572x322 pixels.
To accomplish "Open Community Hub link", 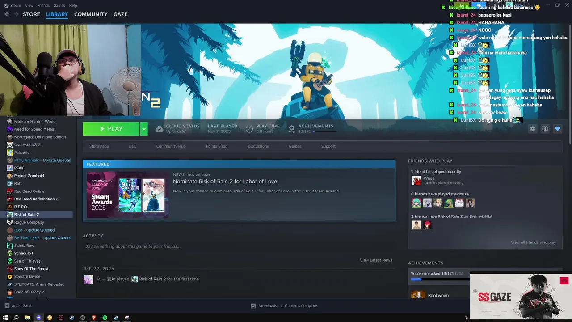I will [171, 146].
